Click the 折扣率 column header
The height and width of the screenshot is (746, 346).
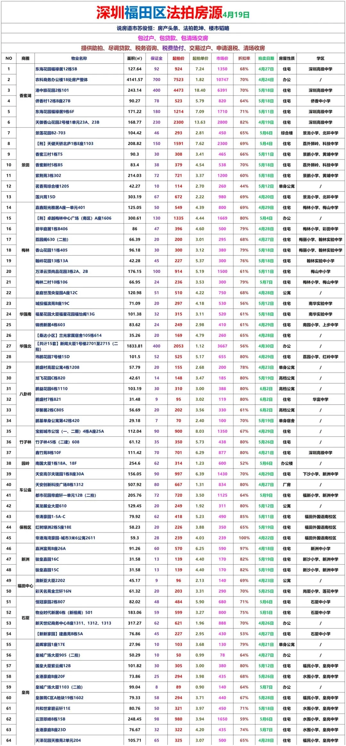point(244,58)
